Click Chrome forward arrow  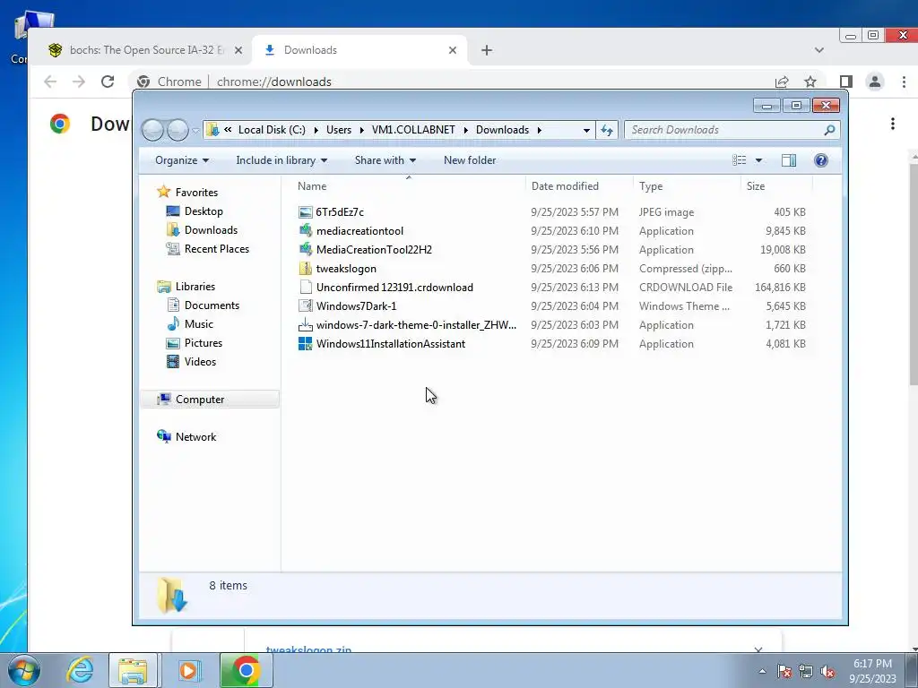pos(79,82)
